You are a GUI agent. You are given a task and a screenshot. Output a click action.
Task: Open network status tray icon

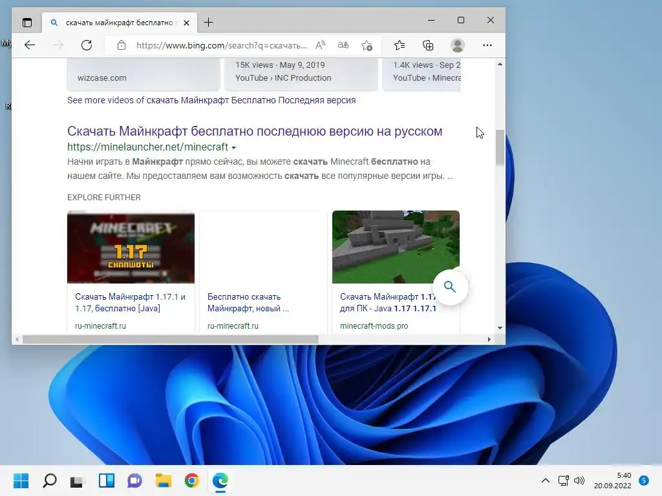pos(563,480)
